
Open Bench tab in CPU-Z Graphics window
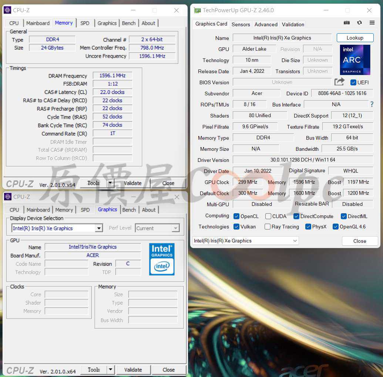(129, 210)
